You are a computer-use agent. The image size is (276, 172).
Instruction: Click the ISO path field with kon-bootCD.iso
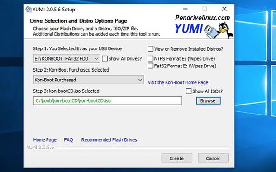click(x=108, y=100)
